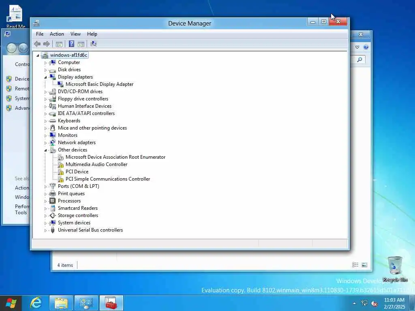Collapse the windows-af1fd6c root node
The height and width of the screenshot is (311, 415).
point(38,55)
